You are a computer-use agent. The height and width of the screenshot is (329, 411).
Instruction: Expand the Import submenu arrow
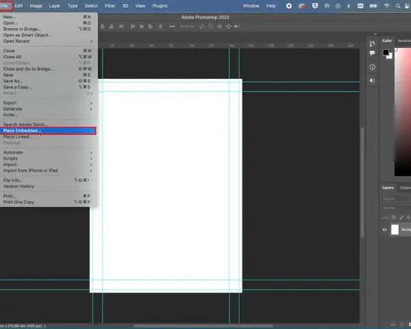click(x=91, y=164)
